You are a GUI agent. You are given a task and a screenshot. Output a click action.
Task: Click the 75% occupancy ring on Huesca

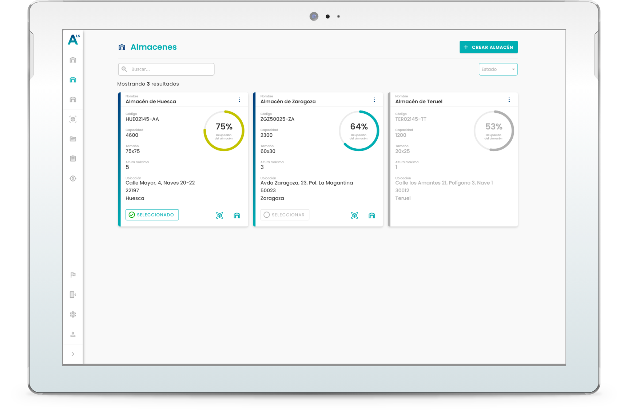[224, 131]
